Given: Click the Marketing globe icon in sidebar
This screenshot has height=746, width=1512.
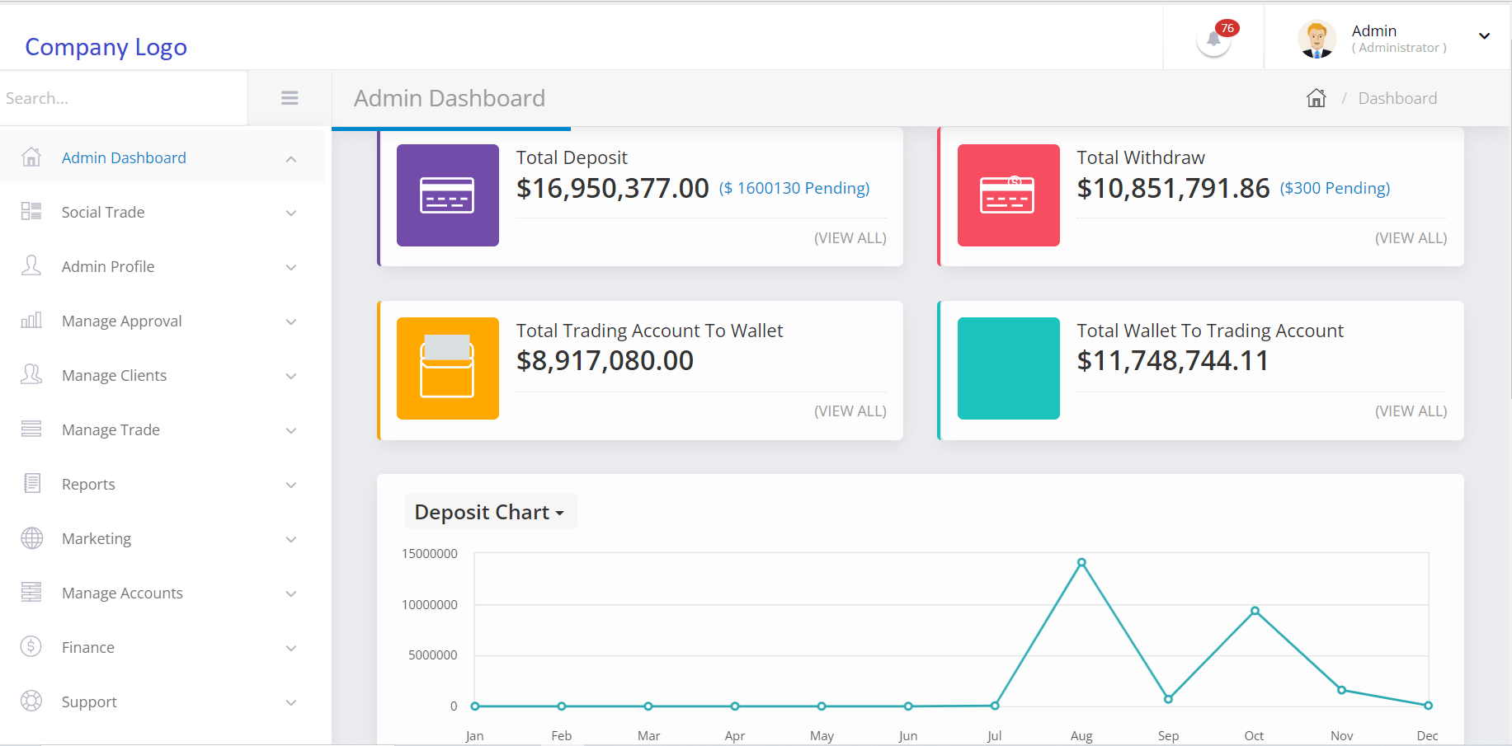Looking at the screenshot, I should coord(31,538).
